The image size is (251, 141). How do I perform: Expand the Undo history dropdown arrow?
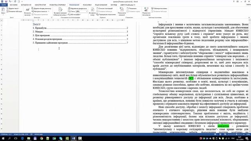point(12,2)
